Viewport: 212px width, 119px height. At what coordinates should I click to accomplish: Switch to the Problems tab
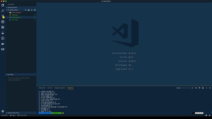click(42, 88)
